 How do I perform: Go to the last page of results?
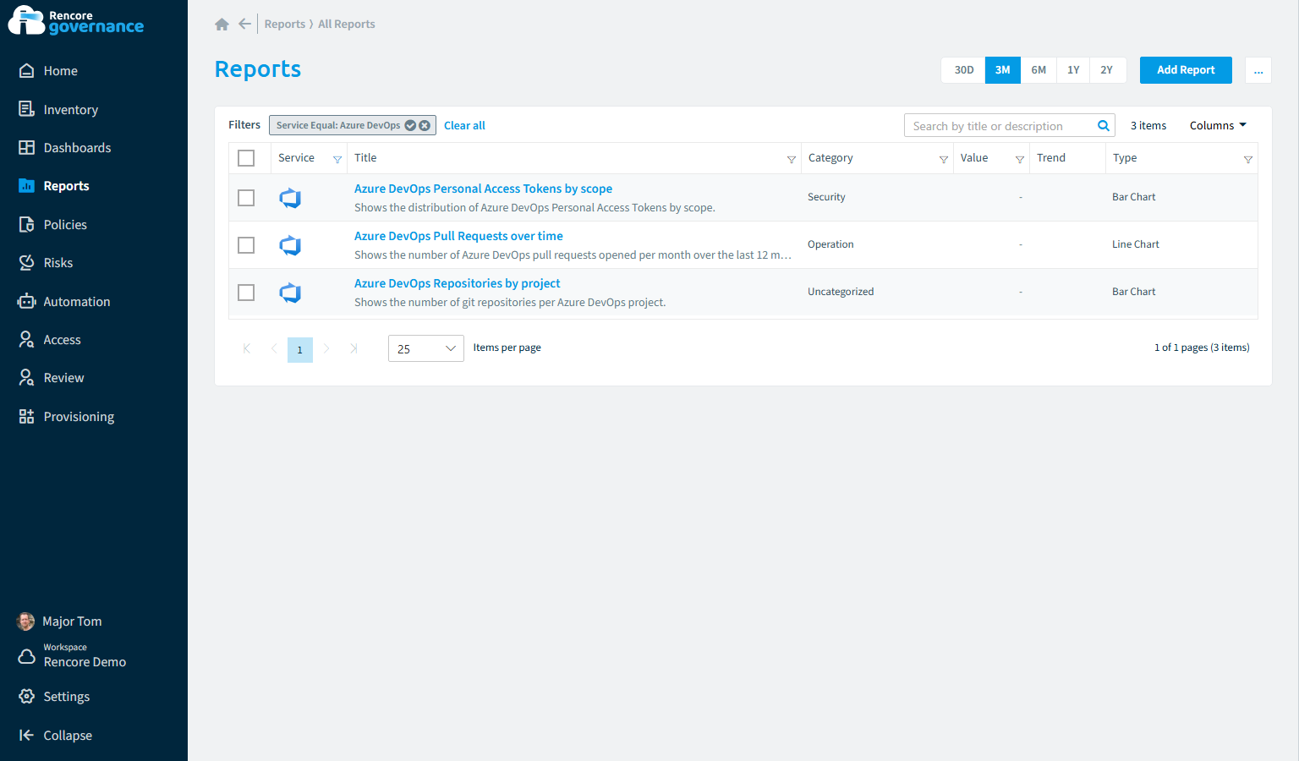coord(354,348)
